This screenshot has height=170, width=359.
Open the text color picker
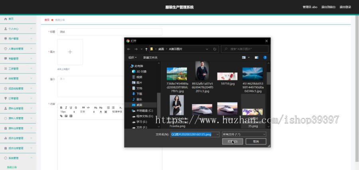(x=101, y=112)
